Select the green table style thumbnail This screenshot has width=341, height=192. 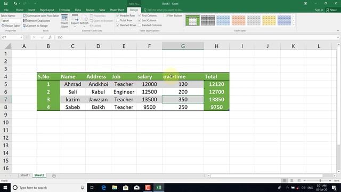192,20
